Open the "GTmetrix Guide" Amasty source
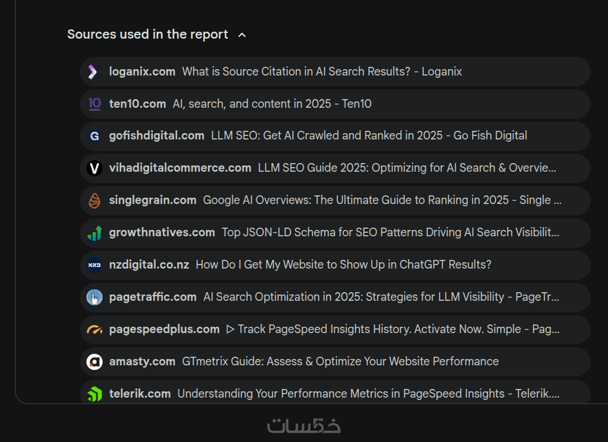The width and height of the screenshot is (608, 442). [340, 362]
